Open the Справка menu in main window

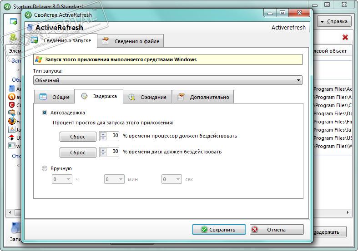(x=334, y=21)
